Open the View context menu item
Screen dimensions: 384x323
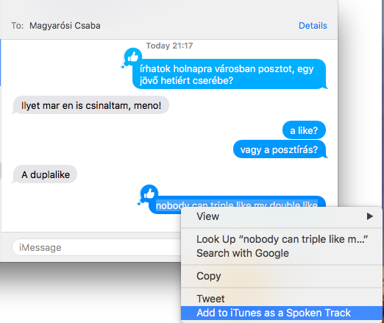pyautogui.click(x=282, y=216)
